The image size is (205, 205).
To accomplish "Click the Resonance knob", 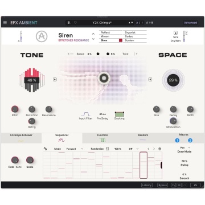I will pyautogui.click(x=49, y=109).
